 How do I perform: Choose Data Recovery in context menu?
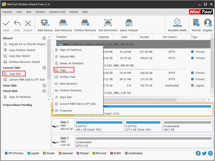click(x=78, y=84)
